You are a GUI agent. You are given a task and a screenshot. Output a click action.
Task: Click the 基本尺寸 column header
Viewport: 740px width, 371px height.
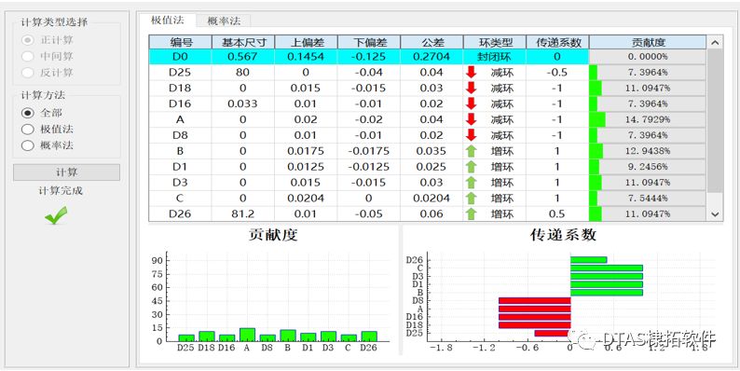(x=243, y=42)
